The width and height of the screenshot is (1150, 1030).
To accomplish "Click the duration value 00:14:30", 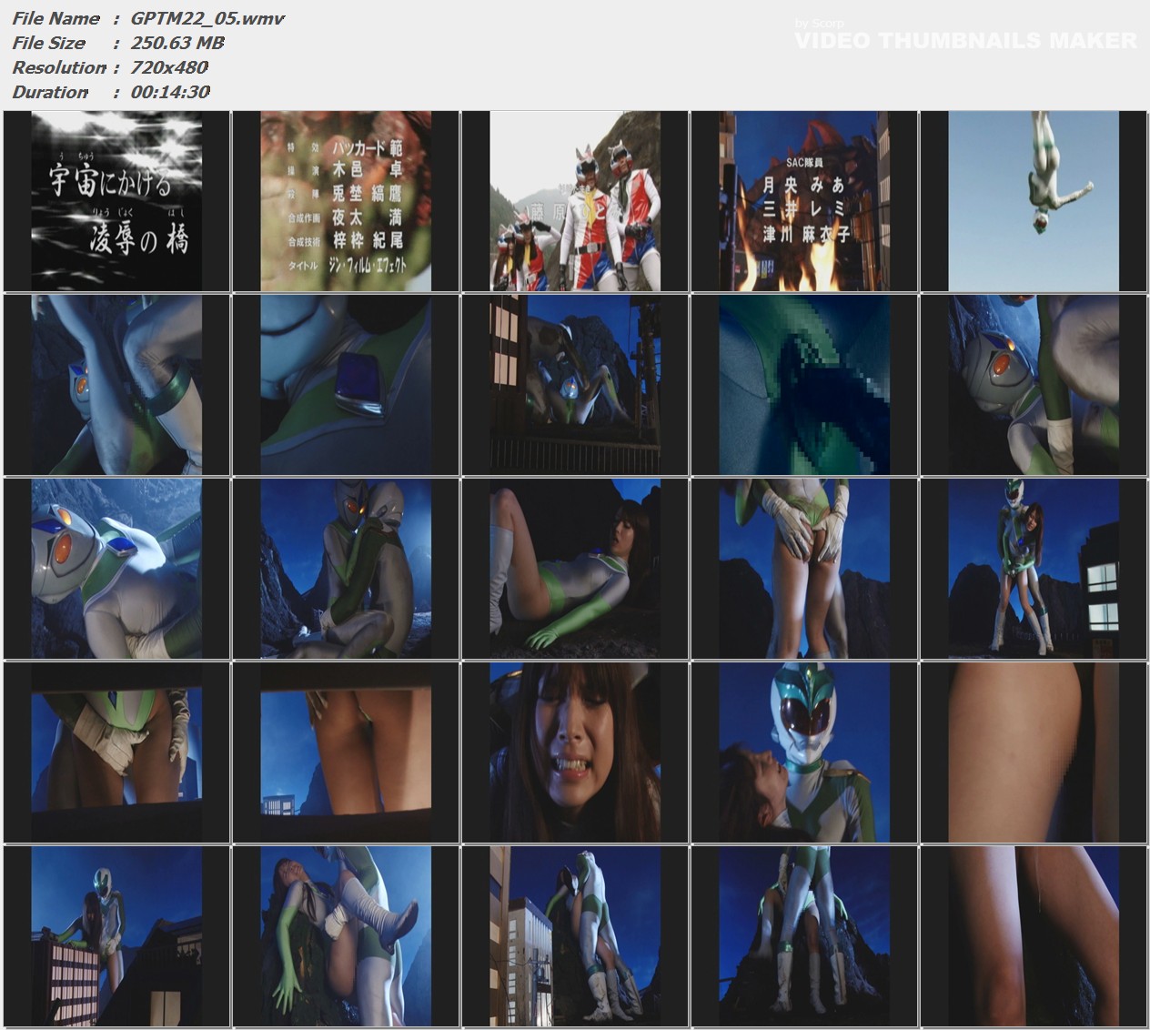I will [170, 92].
